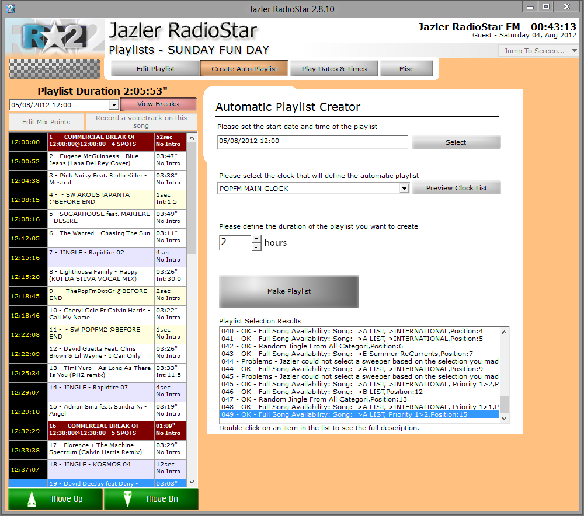Click the playlist scrollbar thumb
The image size is (584, 516).
tap(192, 198)
